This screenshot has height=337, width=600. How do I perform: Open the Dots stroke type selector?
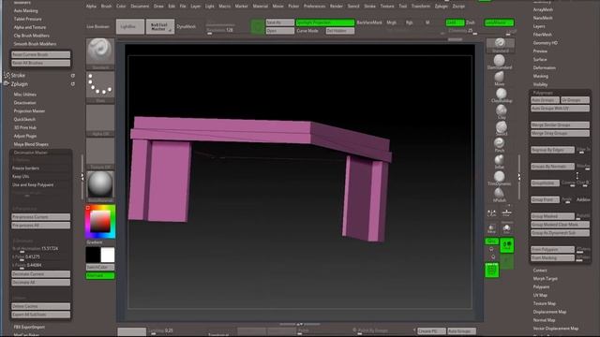point(100,87)
